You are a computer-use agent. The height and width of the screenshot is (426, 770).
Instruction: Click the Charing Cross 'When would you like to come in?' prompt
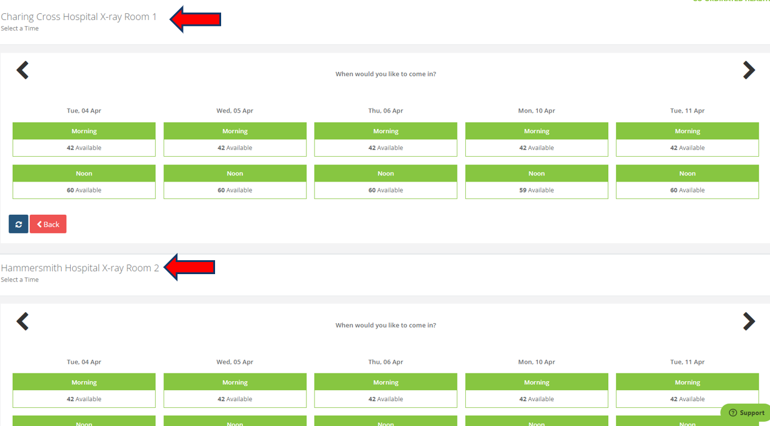coord(386,74)
